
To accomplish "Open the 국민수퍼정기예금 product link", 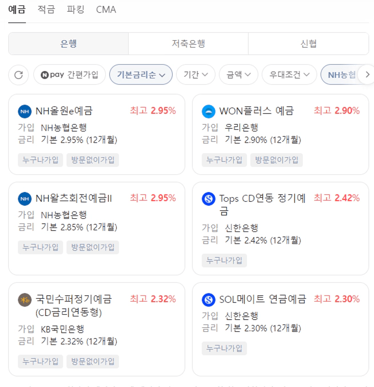I will 73,305.
